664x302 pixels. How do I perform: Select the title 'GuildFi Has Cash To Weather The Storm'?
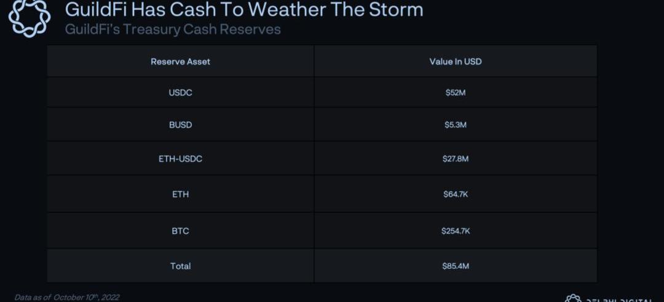pyautogui.click(x=244, y=10)
